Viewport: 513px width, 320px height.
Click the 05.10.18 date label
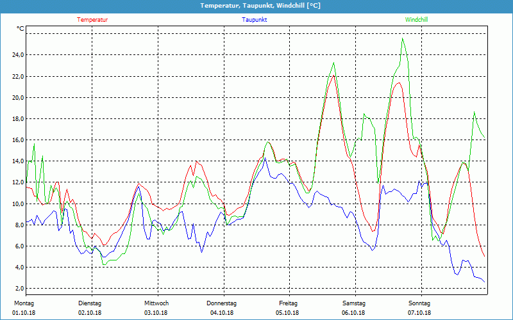point(287,313)
